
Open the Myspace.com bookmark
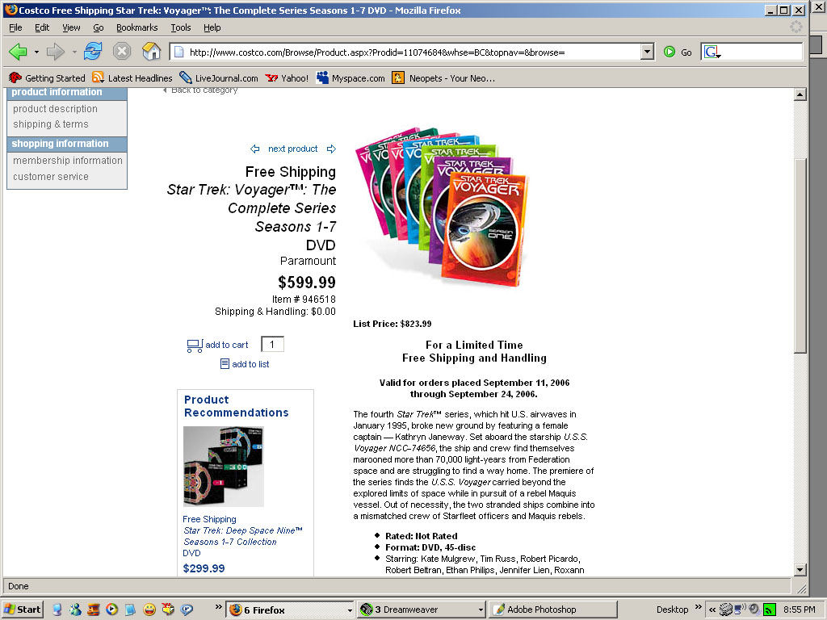coord(351,78)
